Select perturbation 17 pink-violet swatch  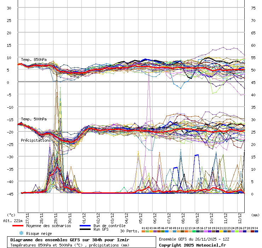206,231
